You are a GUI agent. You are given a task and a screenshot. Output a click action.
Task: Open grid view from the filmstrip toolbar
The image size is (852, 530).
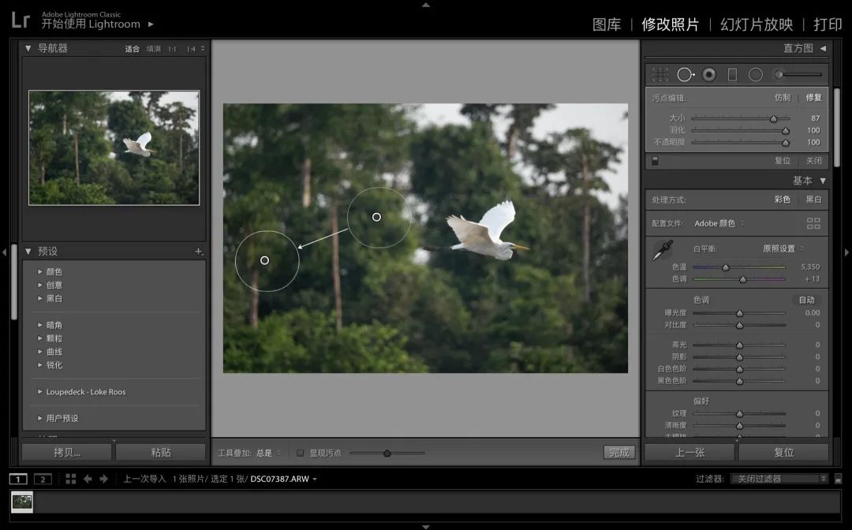pyautogui.click(x=71, y=479)
